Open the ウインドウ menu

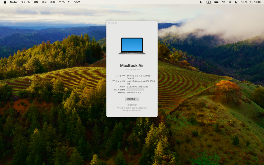pyautogui.click(x=64, y=2)
